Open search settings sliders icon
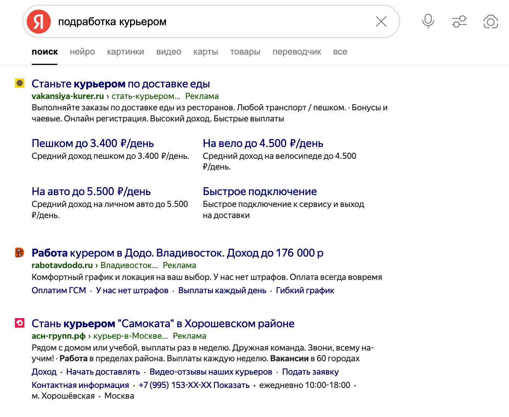Screen dimensions: 509x417 click(x=459, y=21)
